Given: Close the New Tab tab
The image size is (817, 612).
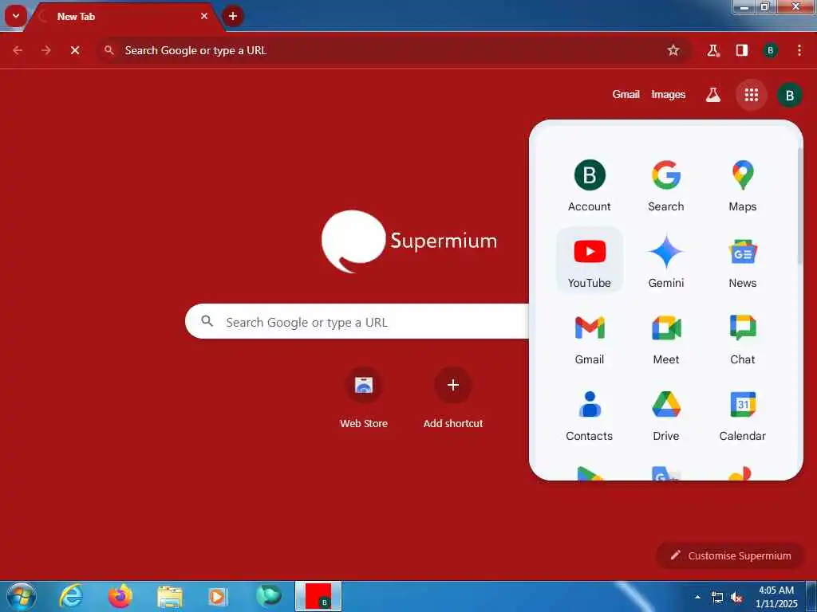Looking at the screenshot, I should (x=204, y=16).
